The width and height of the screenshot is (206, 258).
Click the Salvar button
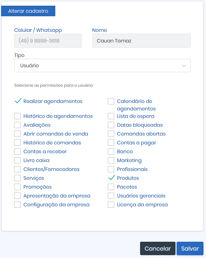tap(190, 248)
